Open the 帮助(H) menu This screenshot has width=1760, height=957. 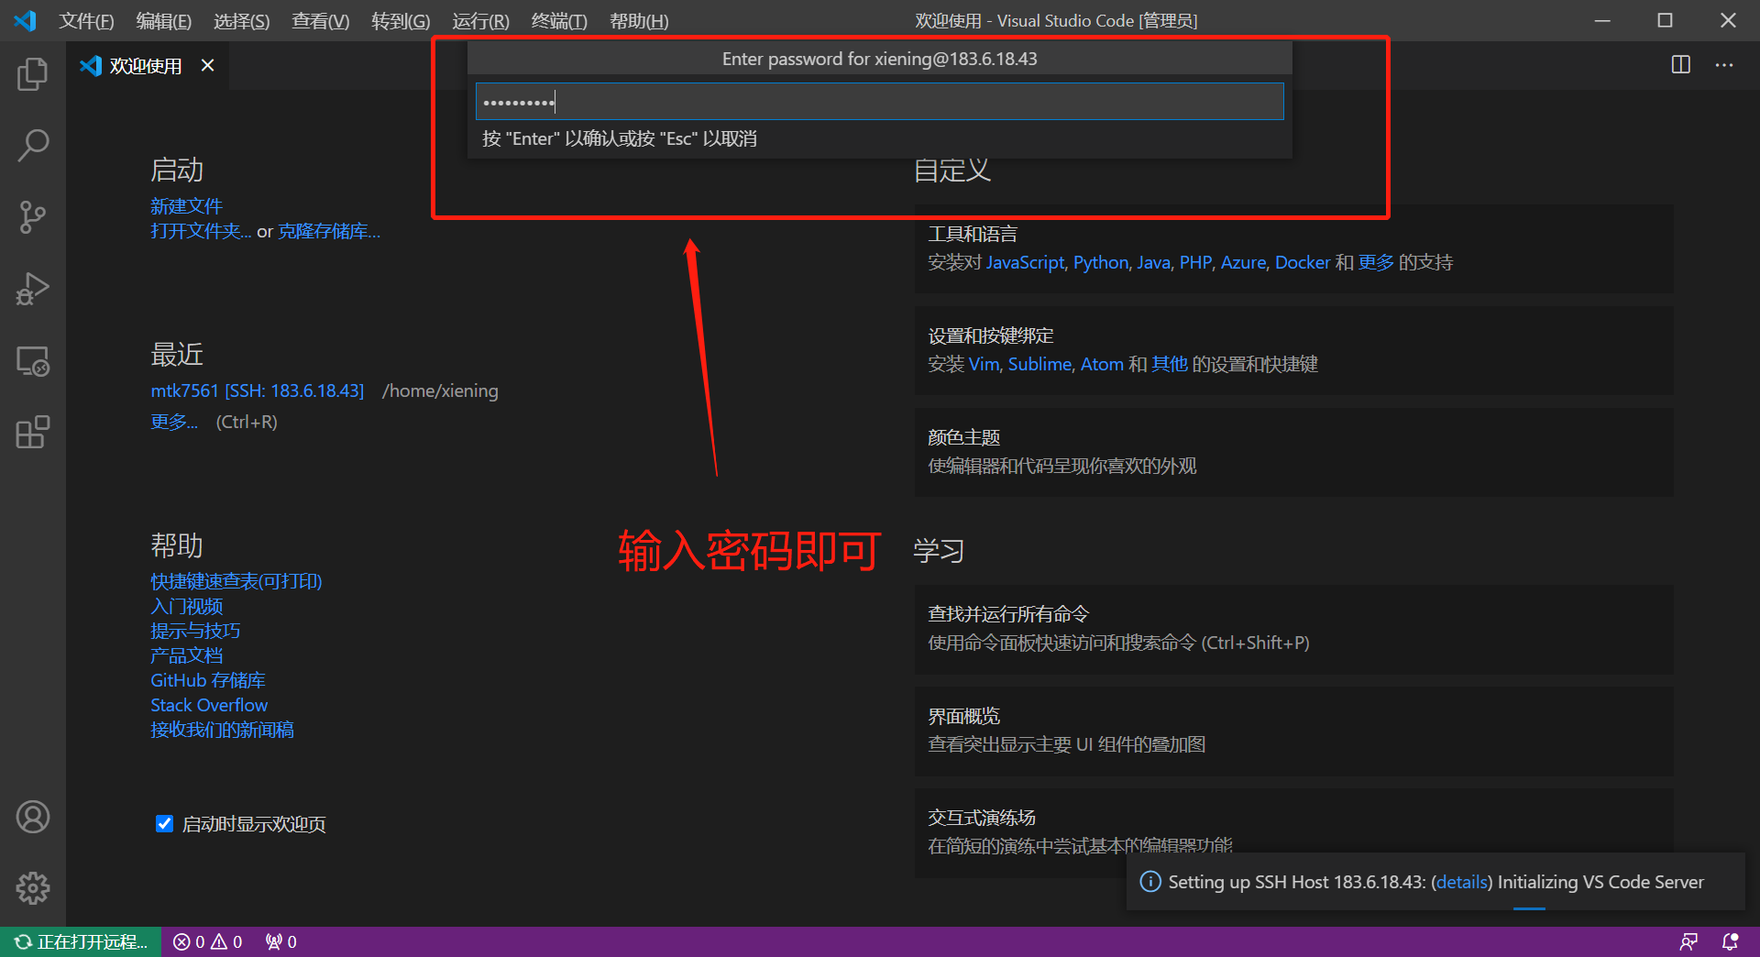(x=639, y=20)
